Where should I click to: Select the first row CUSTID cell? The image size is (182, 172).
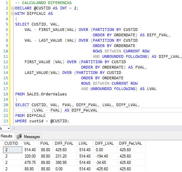click(x=12, y=150)
